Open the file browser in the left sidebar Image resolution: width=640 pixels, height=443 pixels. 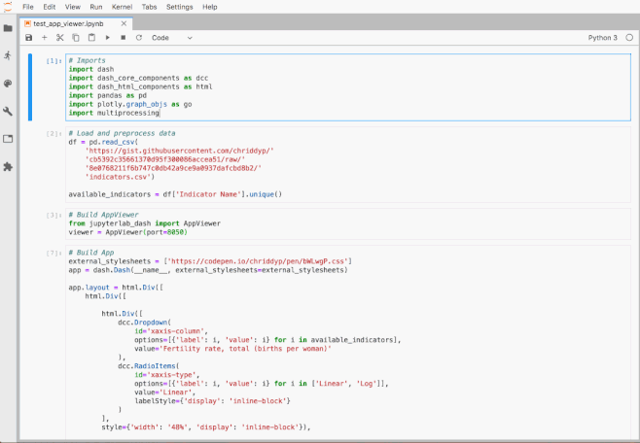(x=9, y=28)
